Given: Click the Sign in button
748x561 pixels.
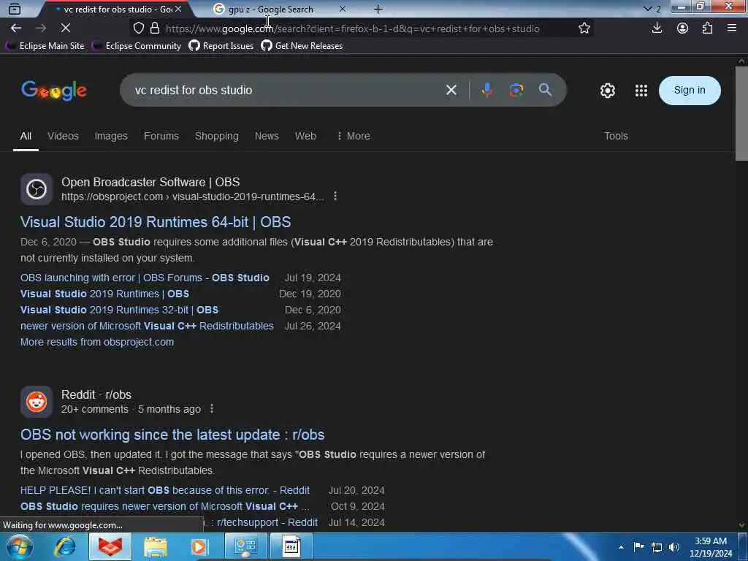Looking at the screenshot, I should pyautogui.click(x=690, y=90).
